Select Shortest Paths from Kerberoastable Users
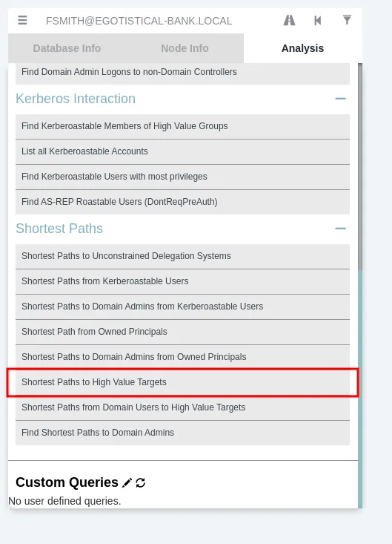This screenshot has width=392, height=544. 182,281
